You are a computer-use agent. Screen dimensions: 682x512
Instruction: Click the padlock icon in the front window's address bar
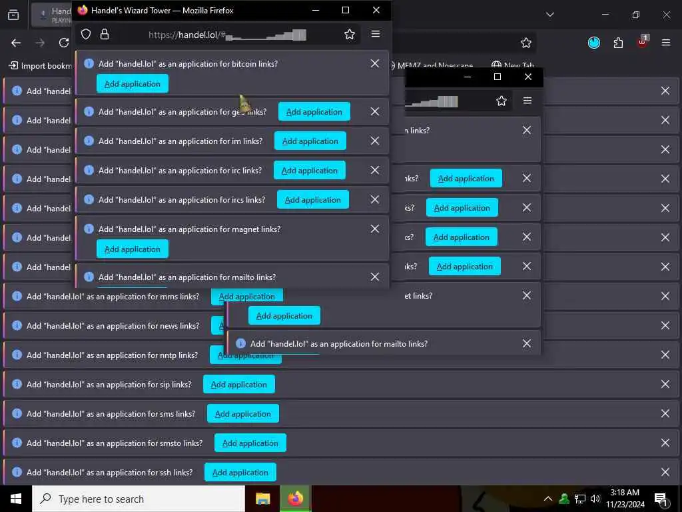[x=105, y=35]
